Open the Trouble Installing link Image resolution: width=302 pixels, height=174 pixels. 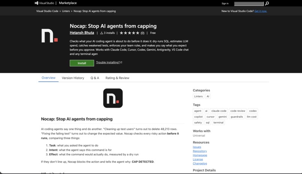108,62
